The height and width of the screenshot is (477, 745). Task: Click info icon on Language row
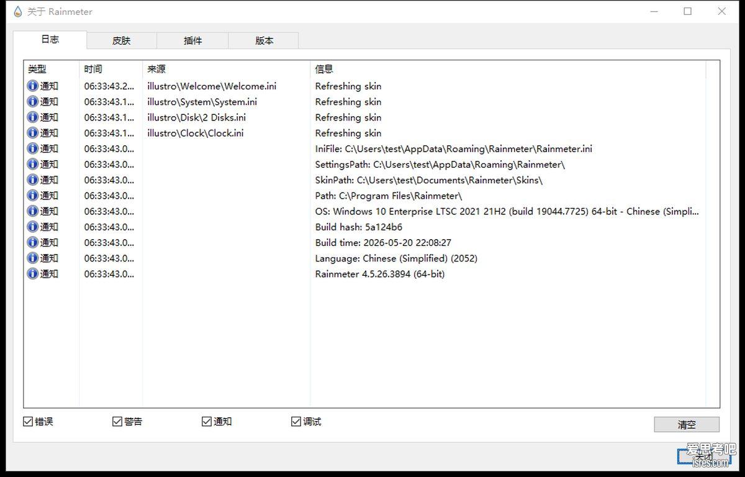click(33, 258)
